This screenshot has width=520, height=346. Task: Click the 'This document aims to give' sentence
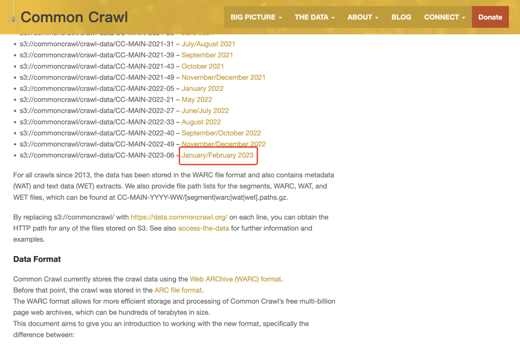(161, 330)
